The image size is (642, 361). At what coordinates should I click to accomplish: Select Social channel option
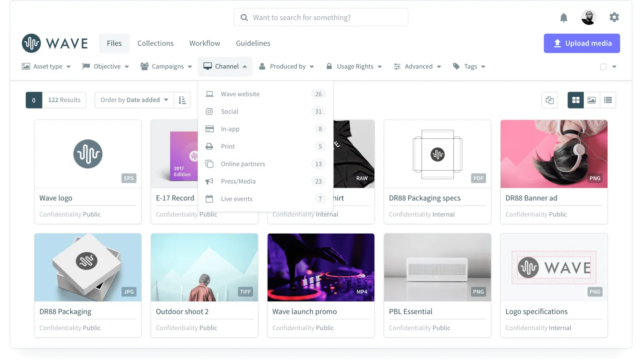pyautogui.click(x=265, y=112)
